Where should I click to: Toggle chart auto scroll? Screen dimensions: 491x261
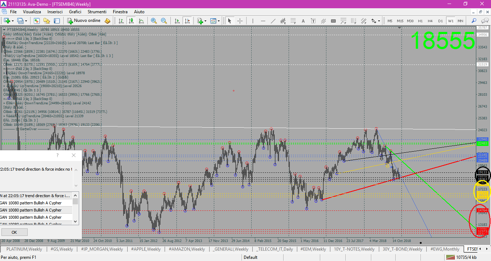point(177,21)
